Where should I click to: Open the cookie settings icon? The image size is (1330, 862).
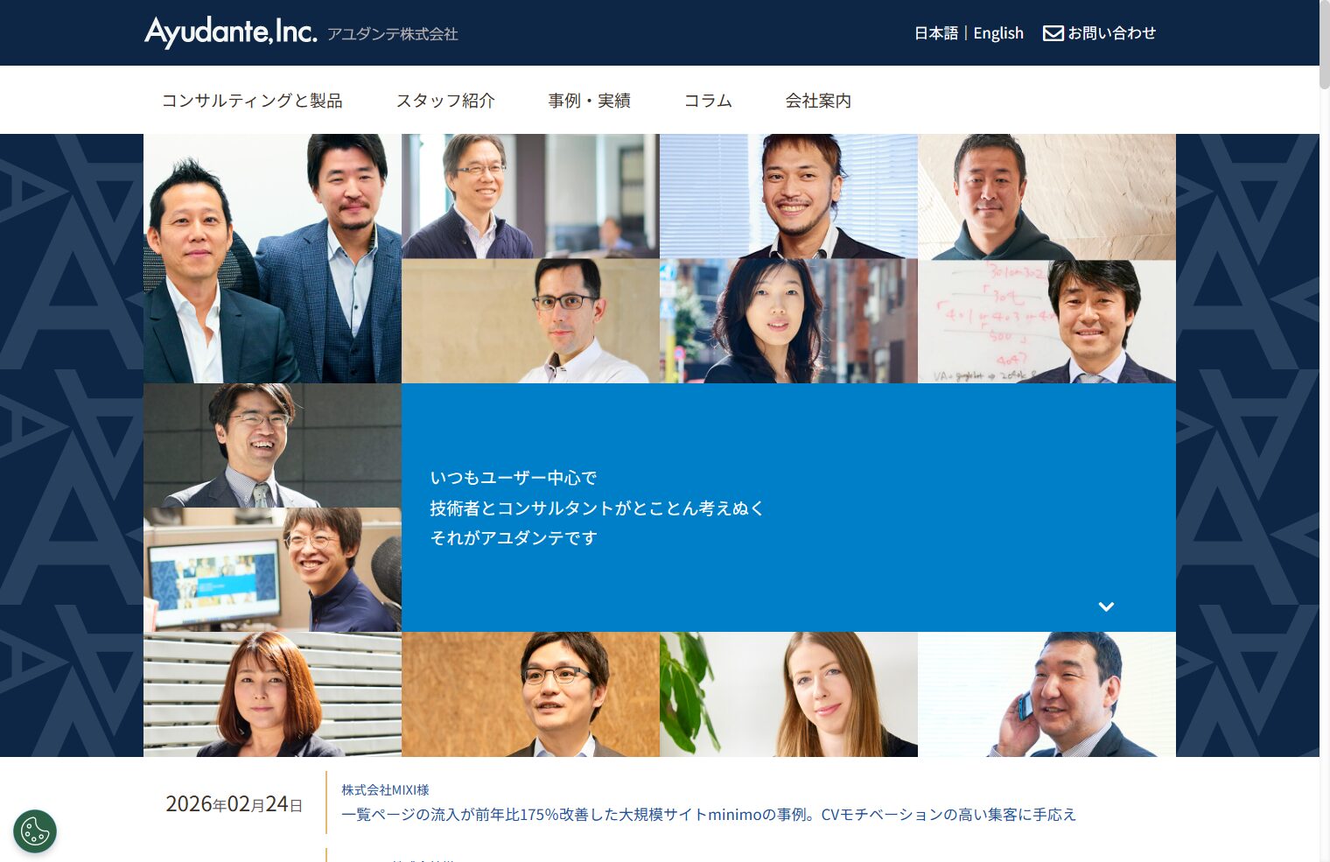tap(35, 831)
